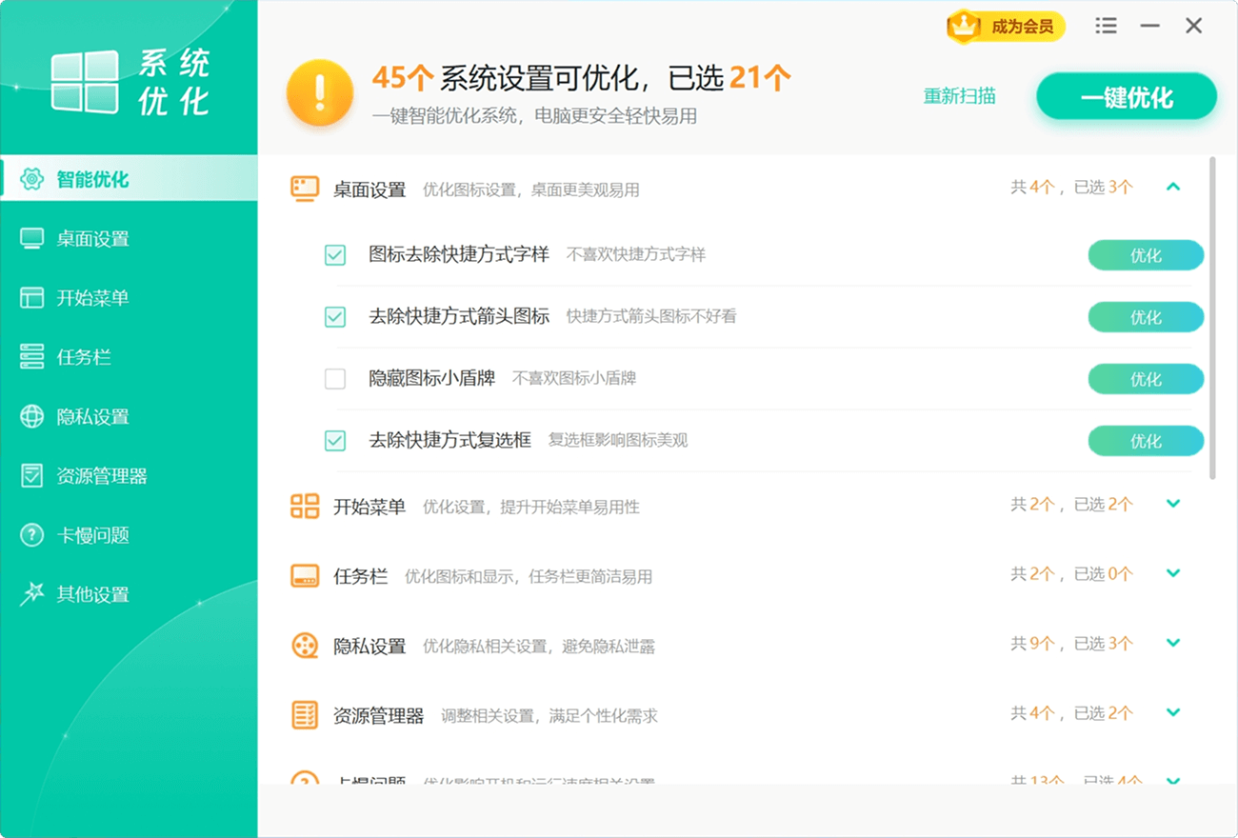Expand the 隐私设置 section chevron
This screenshot has height=838, width=1238.
[1173, 643]
